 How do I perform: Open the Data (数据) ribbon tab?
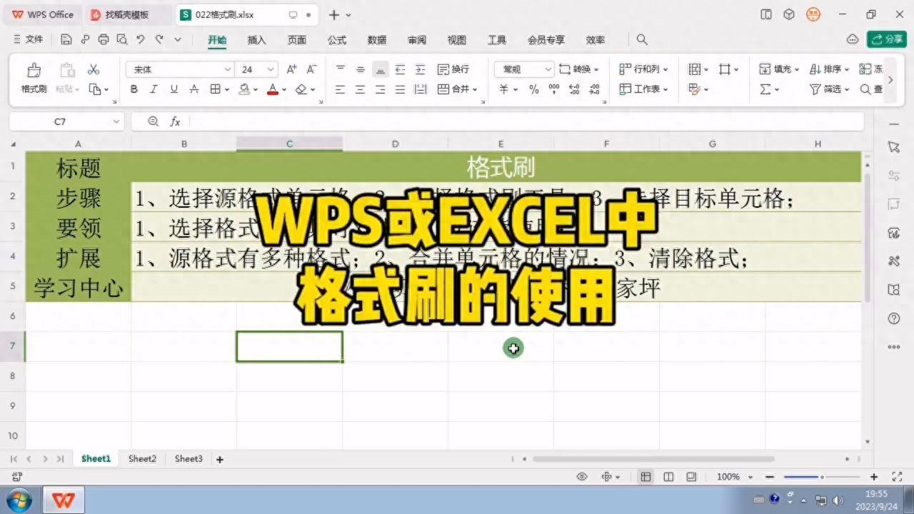tap(377, 40)
